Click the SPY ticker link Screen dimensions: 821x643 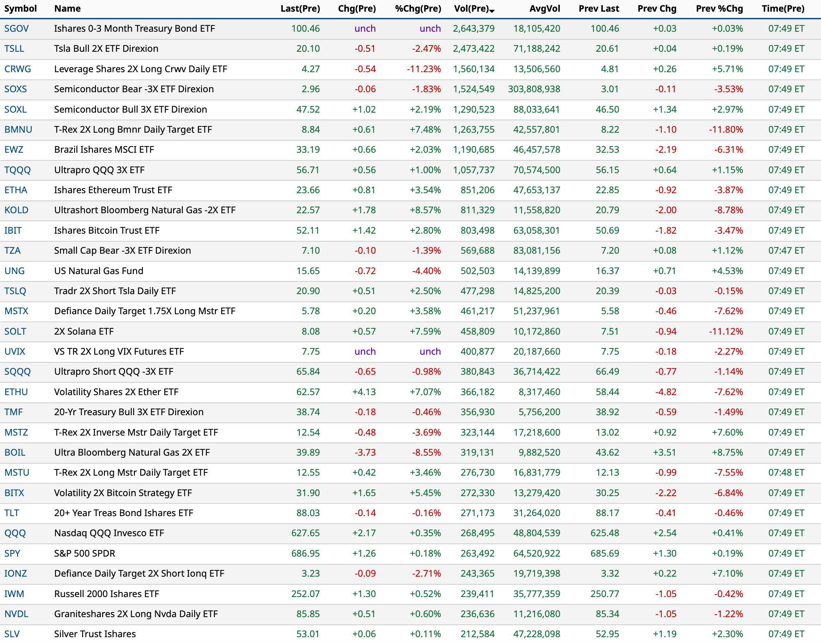pos(12,553)
